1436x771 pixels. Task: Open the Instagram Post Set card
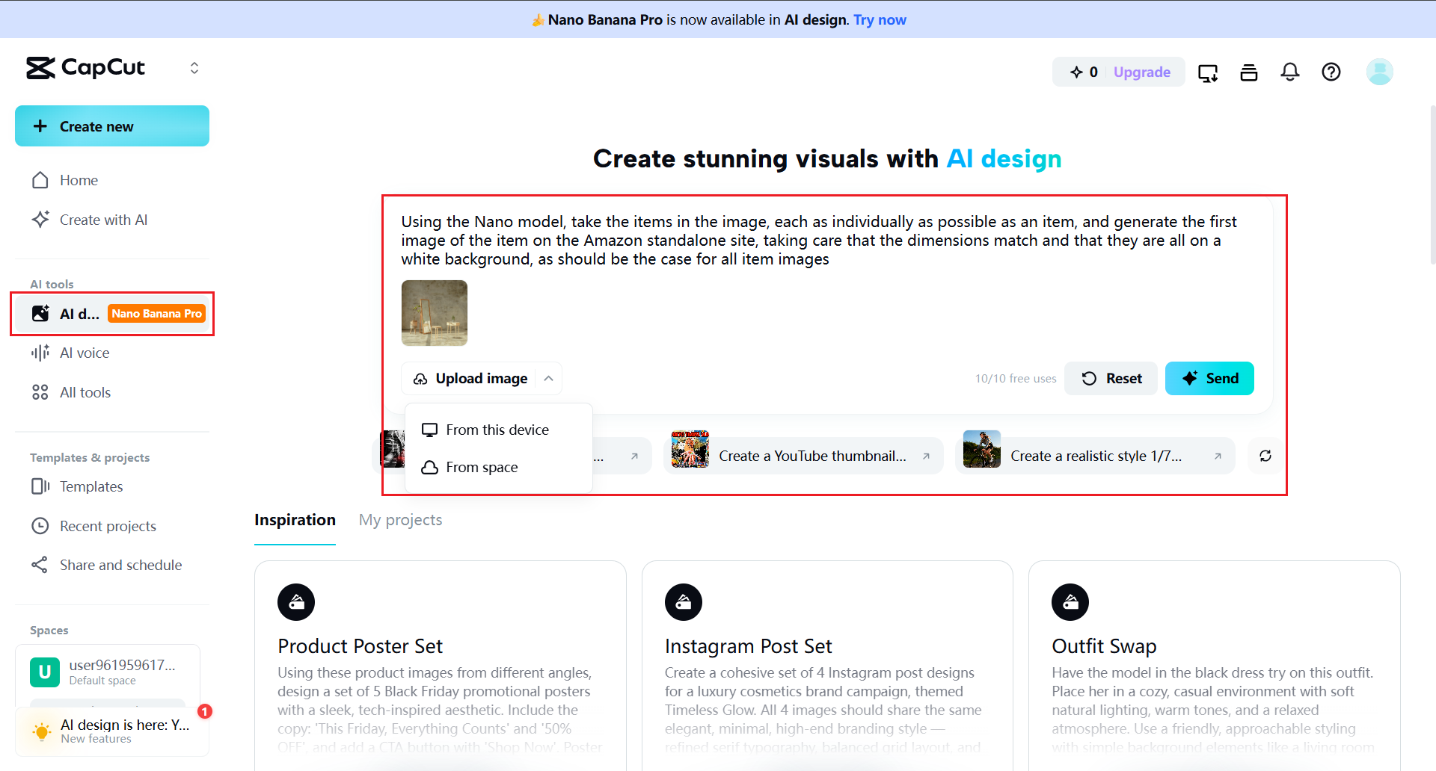[x=827, y=666]
